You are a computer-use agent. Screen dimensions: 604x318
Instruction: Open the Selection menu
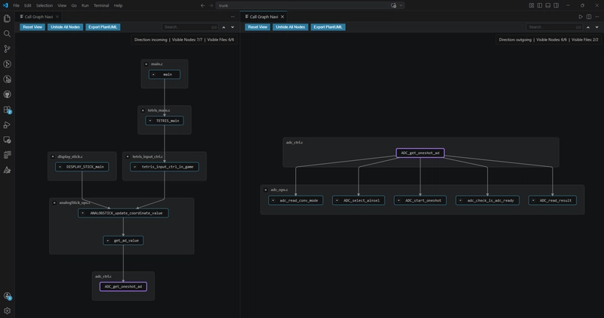pos(45,5)
